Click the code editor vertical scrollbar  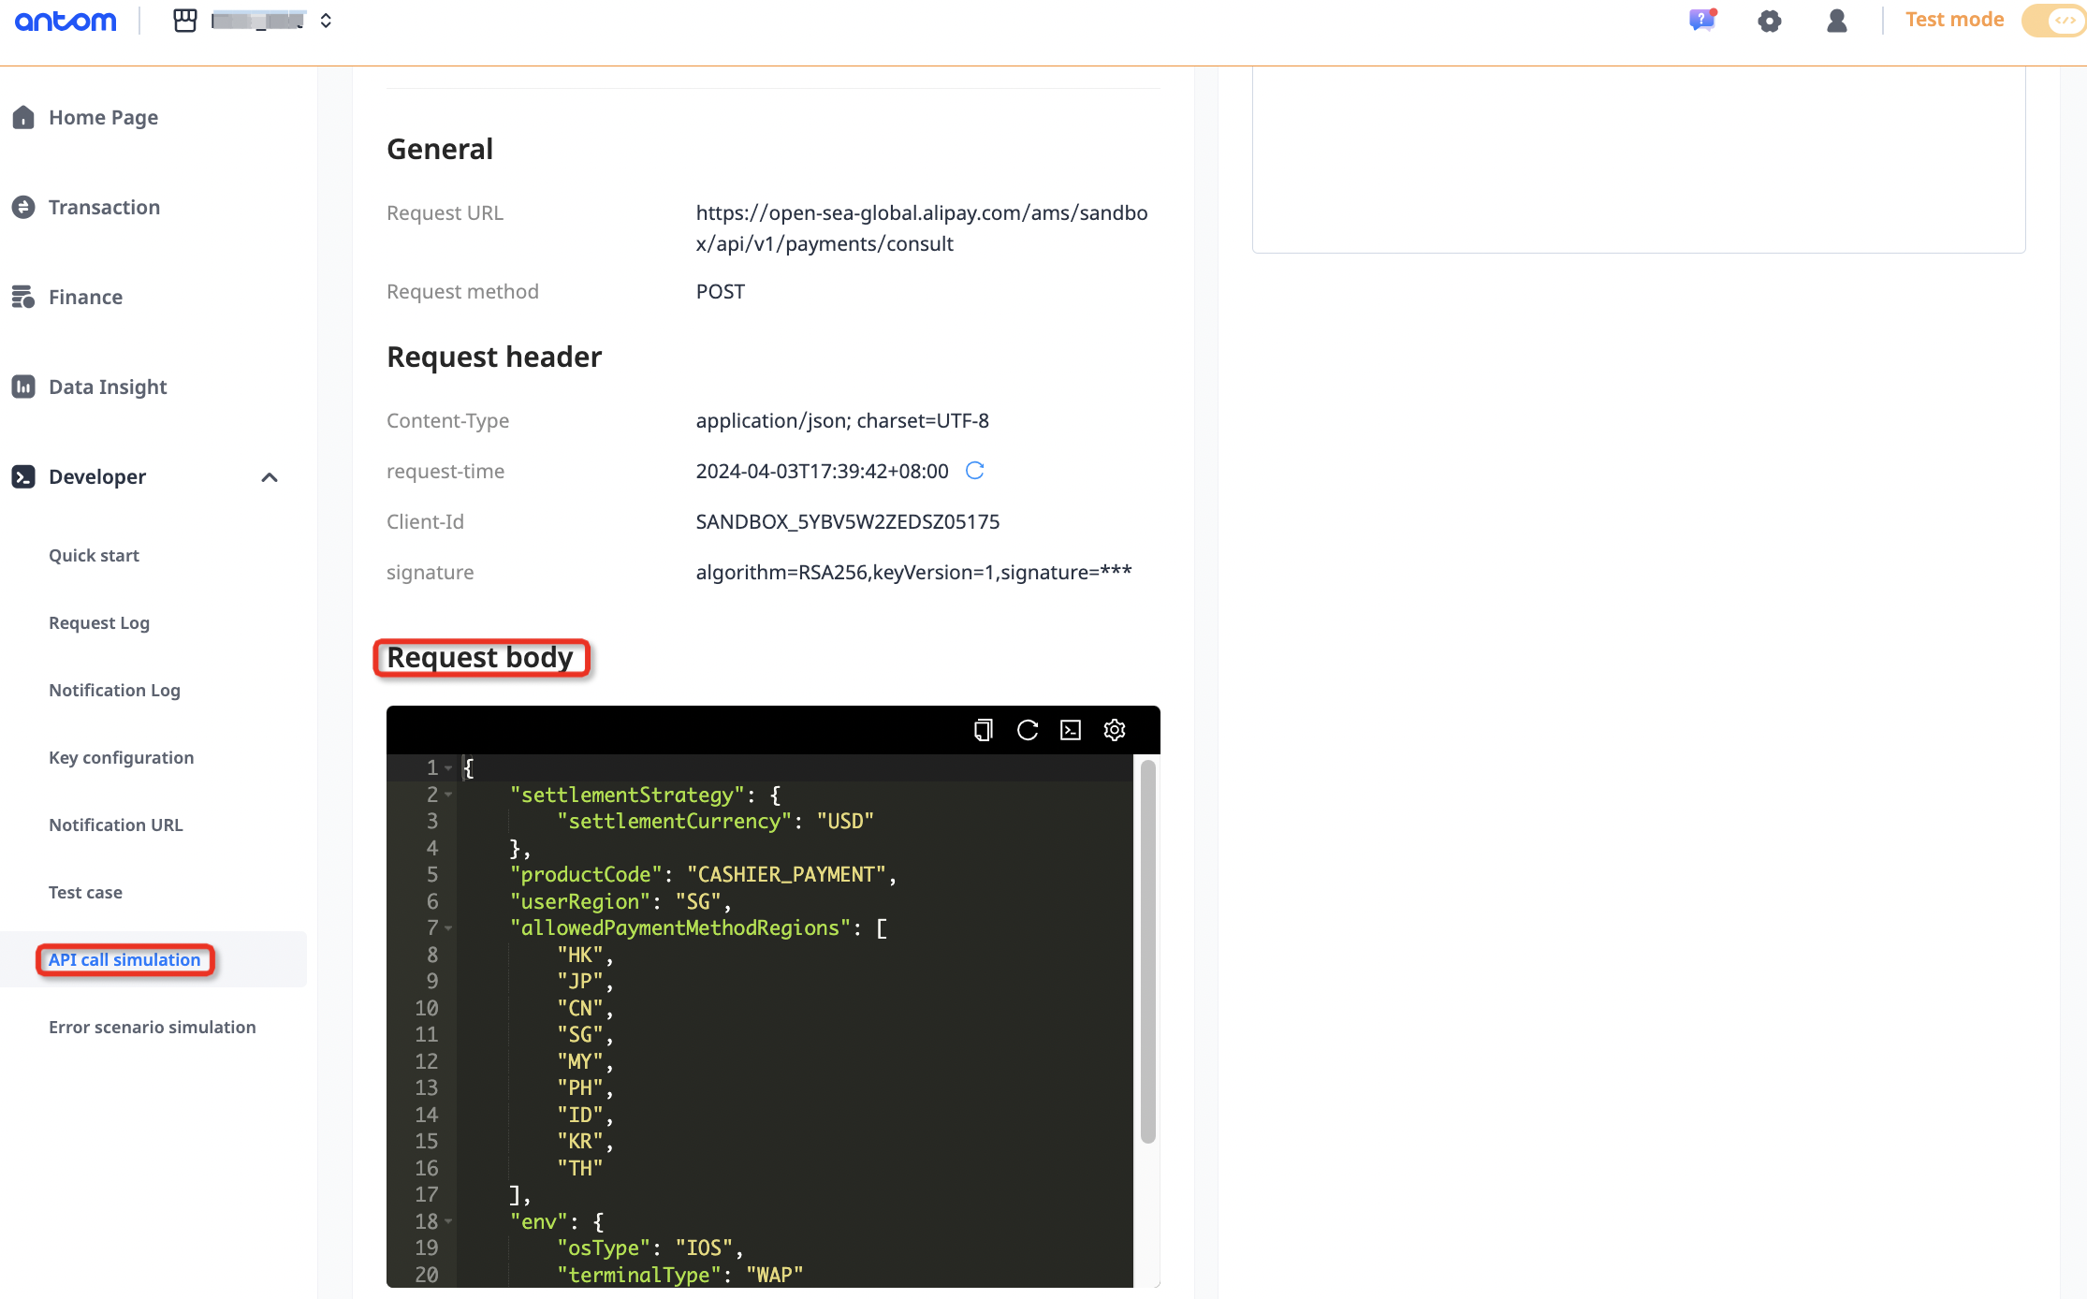point(1147,950)
